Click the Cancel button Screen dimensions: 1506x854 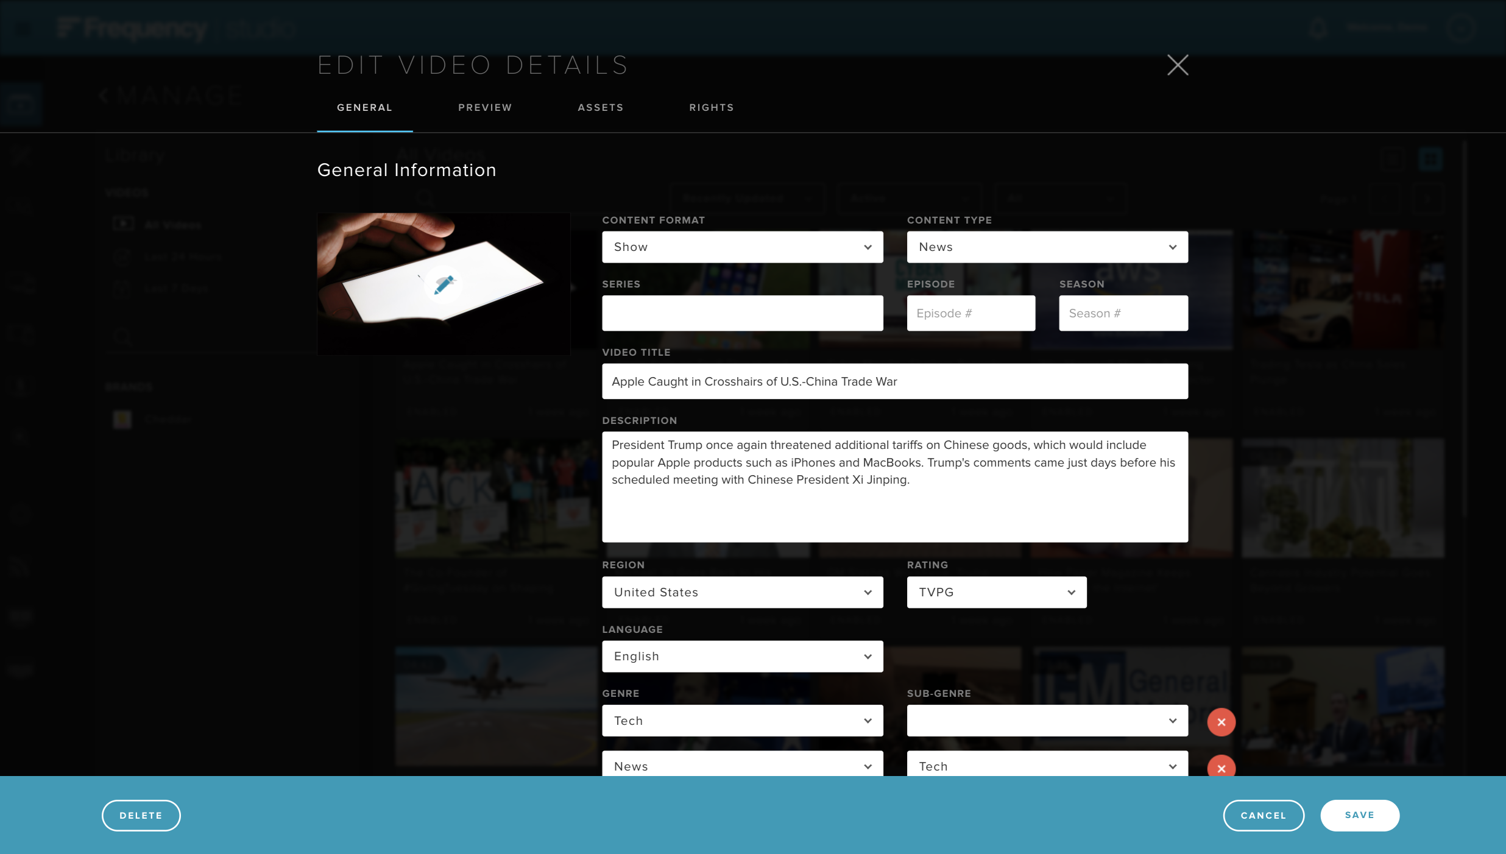click(1263, 815)
